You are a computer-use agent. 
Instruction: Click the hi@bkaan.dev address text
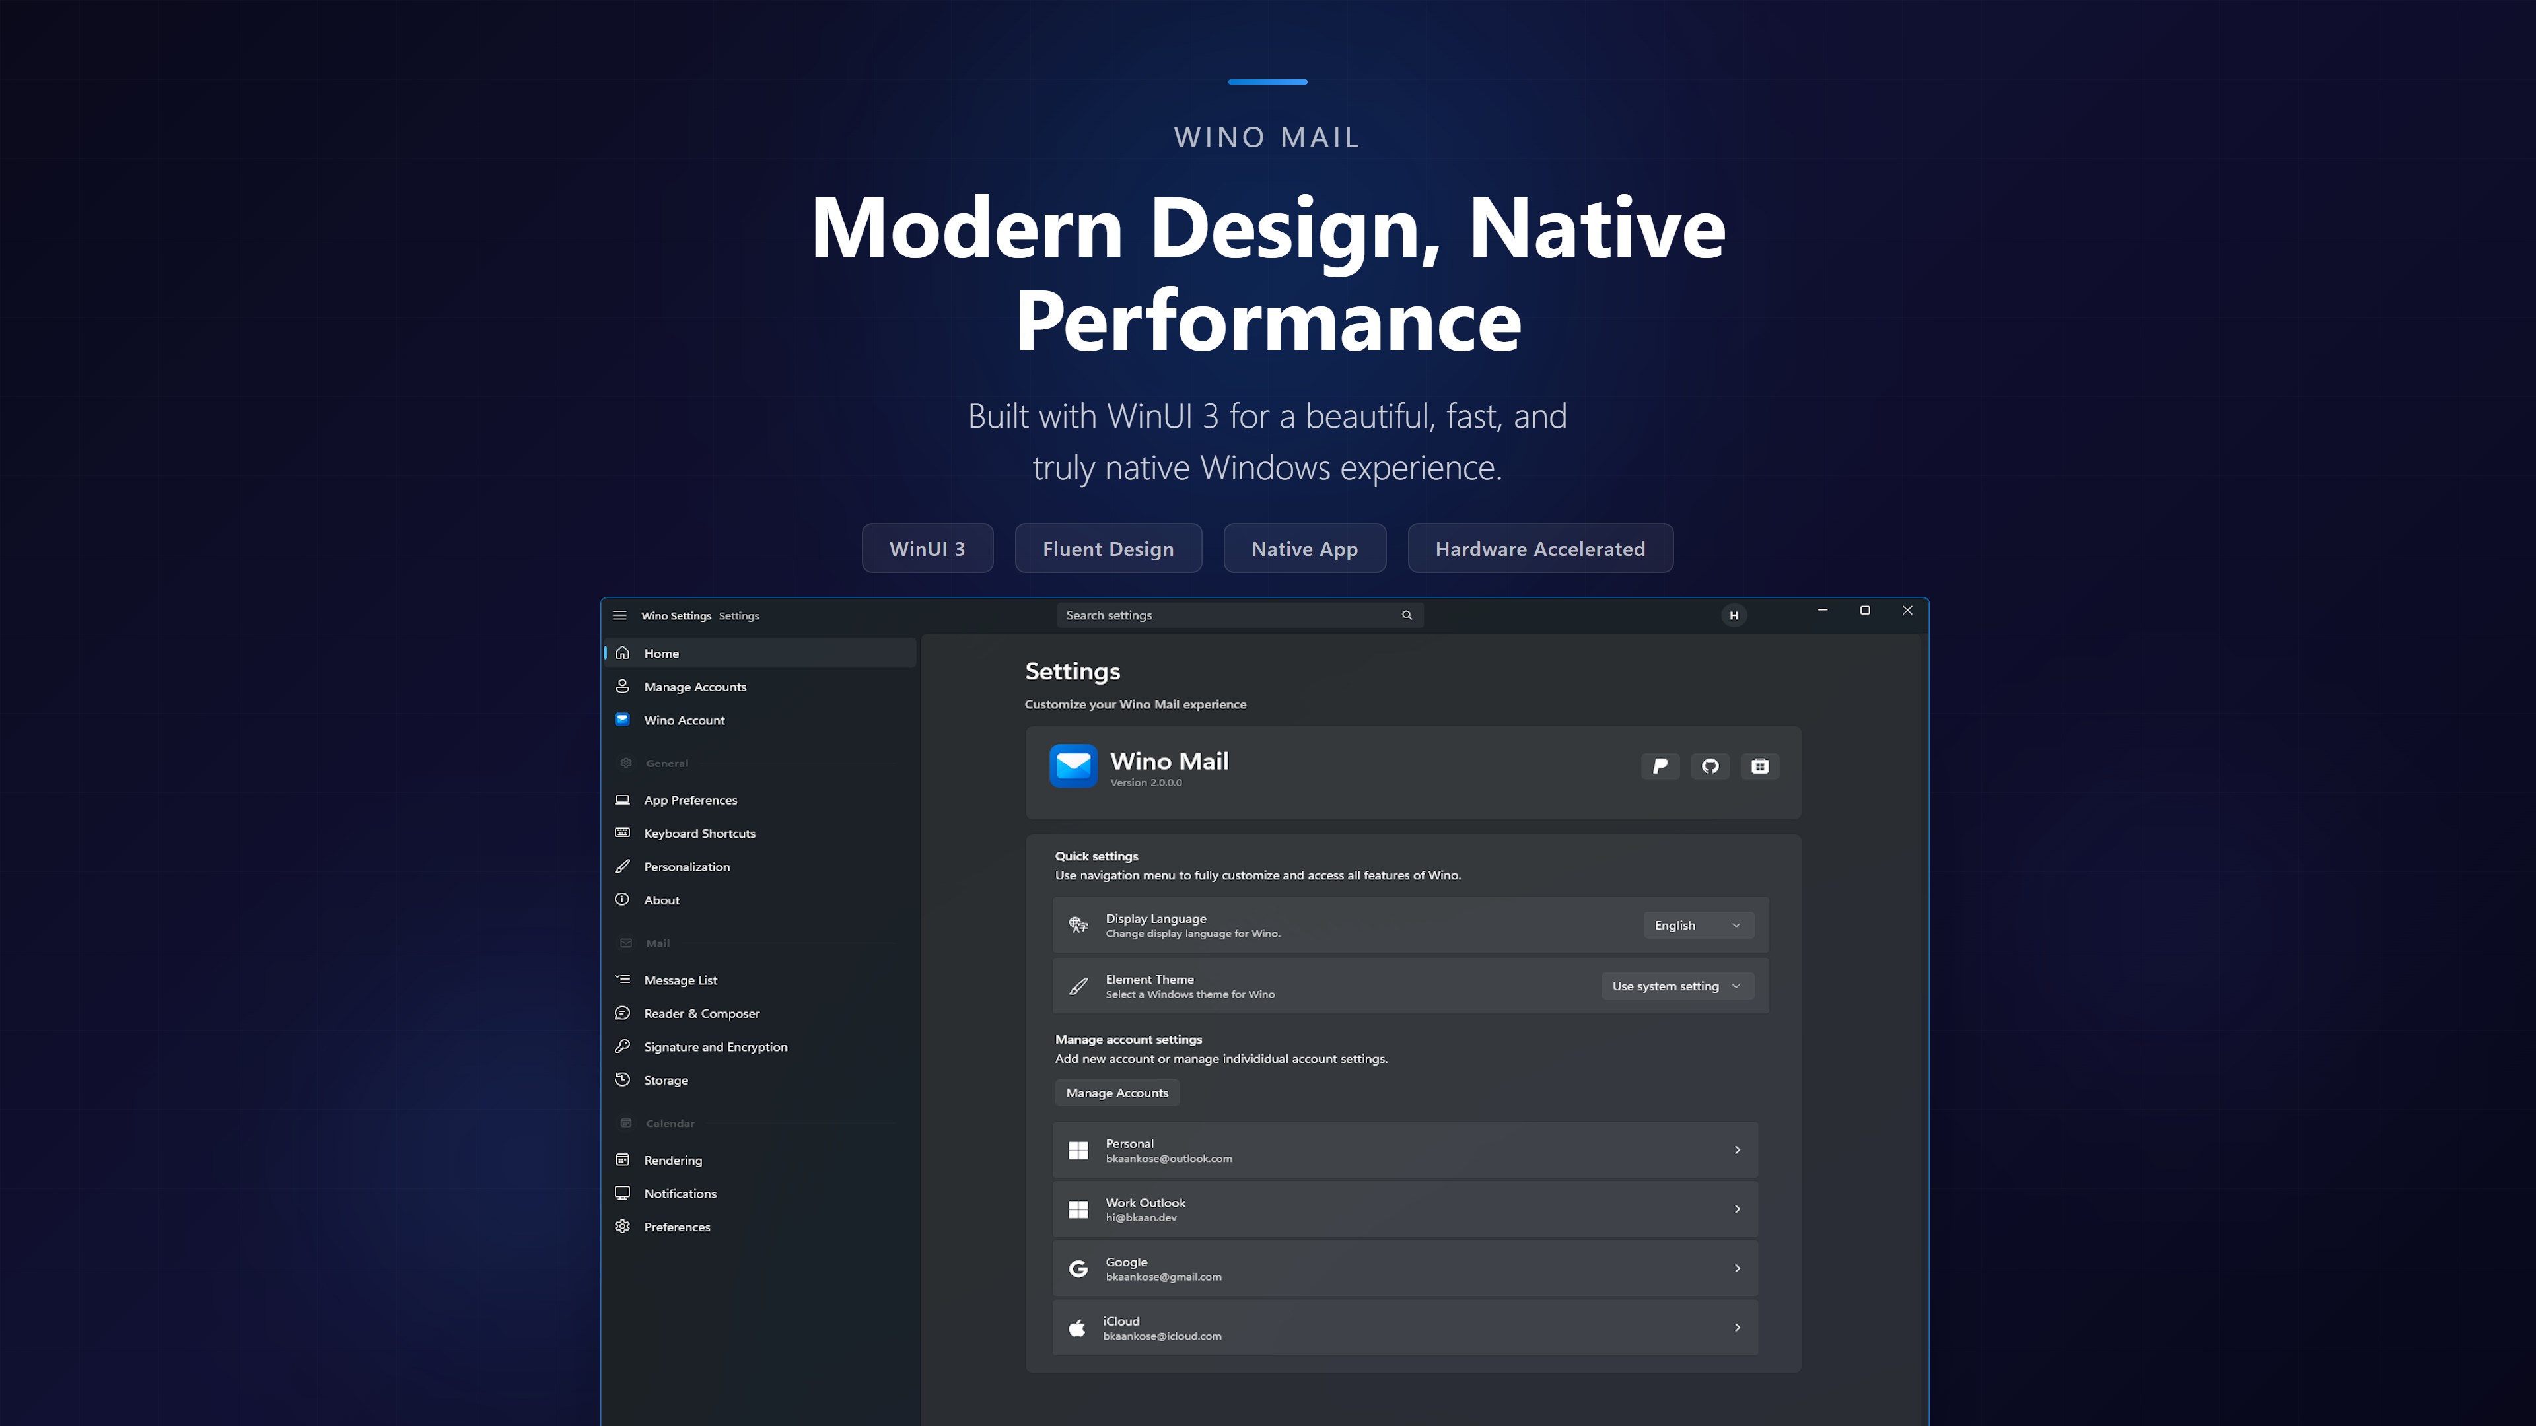(x=1140, y=1218)
